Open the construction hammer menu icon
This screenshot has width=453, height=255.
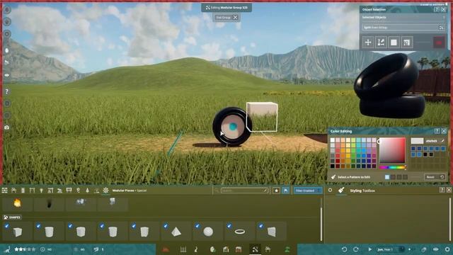[x=255, y=249]
